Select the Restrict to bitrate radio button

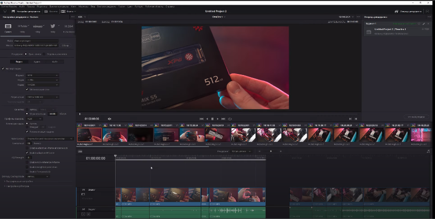tap(27, 114)
